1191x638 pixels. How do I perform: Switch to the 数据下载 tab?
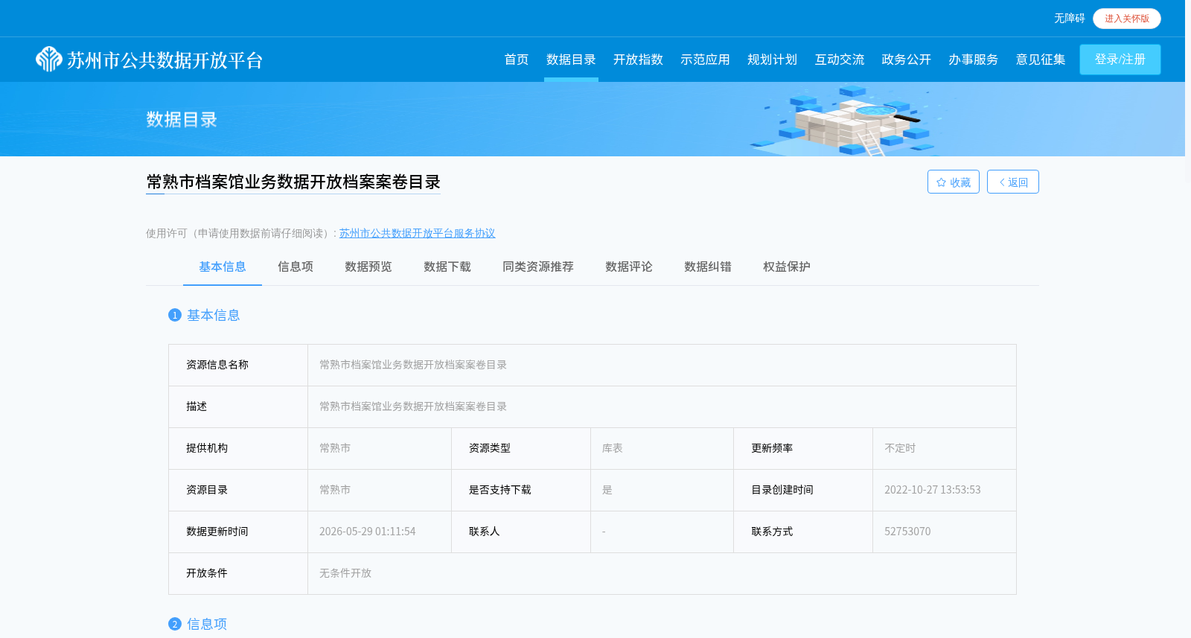447,267
